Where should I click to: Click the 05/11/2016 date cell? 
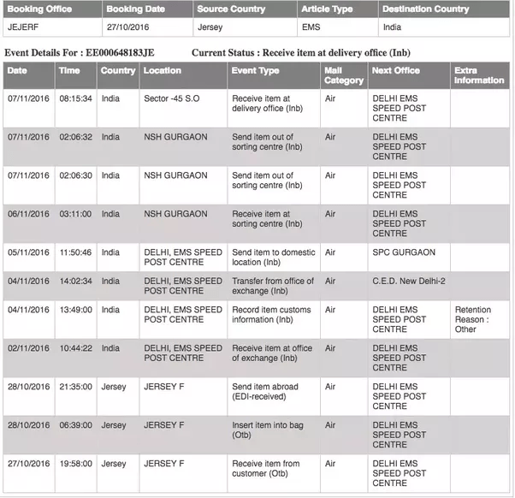pyautogui.click(x=29, y=258)
